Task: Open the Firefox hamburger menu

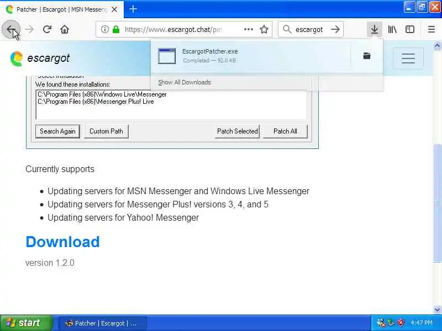Action: coord(432,29)
